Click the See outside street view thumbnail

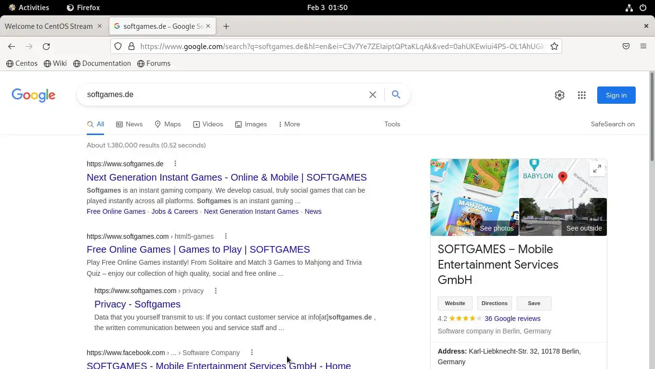[563, 217]
